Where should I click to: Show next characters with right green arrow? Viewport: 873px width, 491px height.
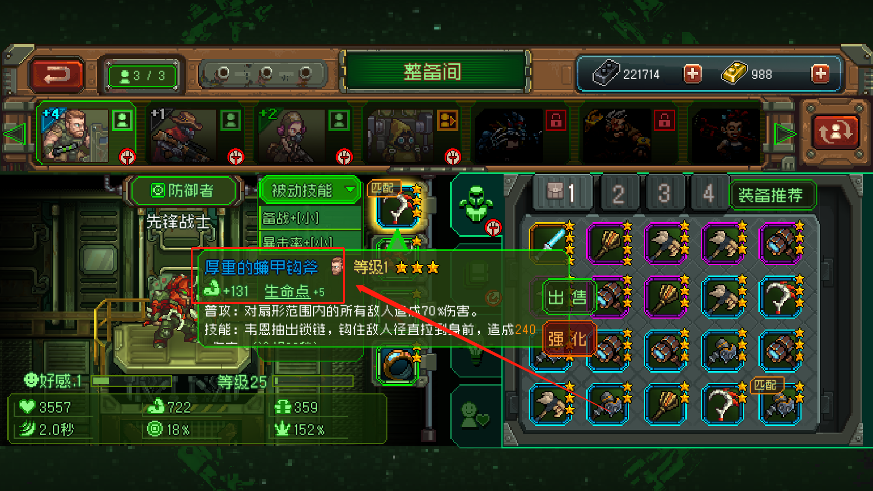(x=785, y=134)
